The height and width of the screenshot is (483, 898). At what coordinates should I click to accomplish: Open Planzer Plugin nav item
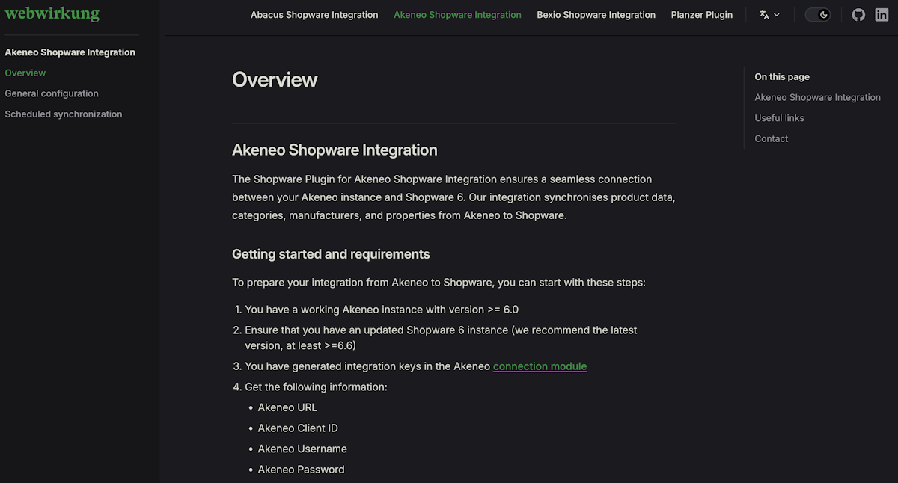(702, 15)
